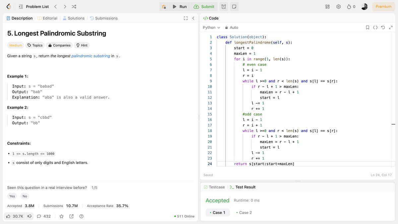
Task: Open the notes sticky icon
Action: (x=234, y=7)
